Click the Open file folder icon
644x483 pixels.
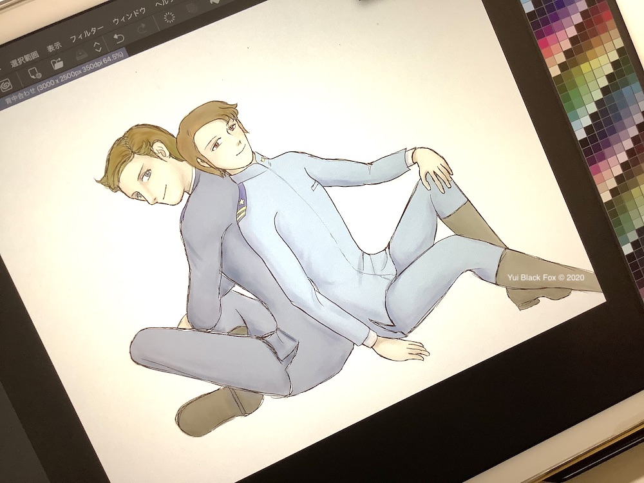coord(57,64)
